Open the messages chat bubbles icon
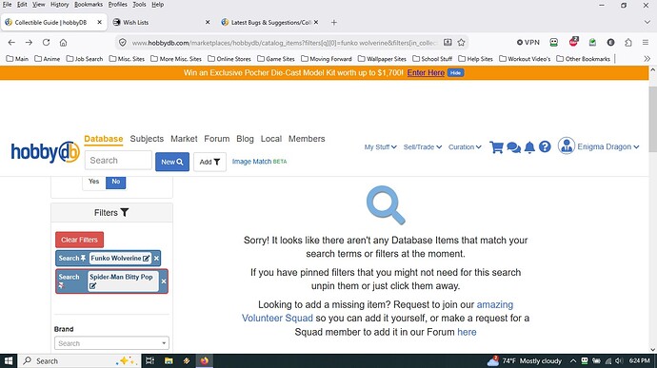The height and width of the screenshot is (368, 657). 514,147
